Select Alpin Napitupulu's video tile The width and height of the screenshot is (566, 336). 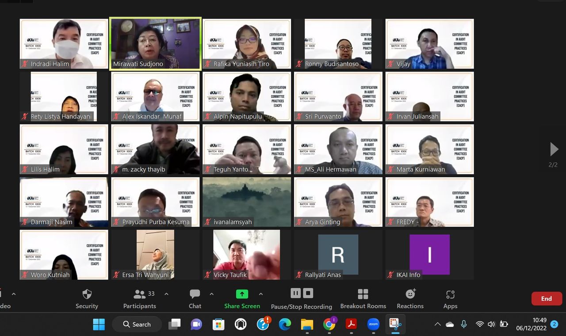click(x=247, y=96)
